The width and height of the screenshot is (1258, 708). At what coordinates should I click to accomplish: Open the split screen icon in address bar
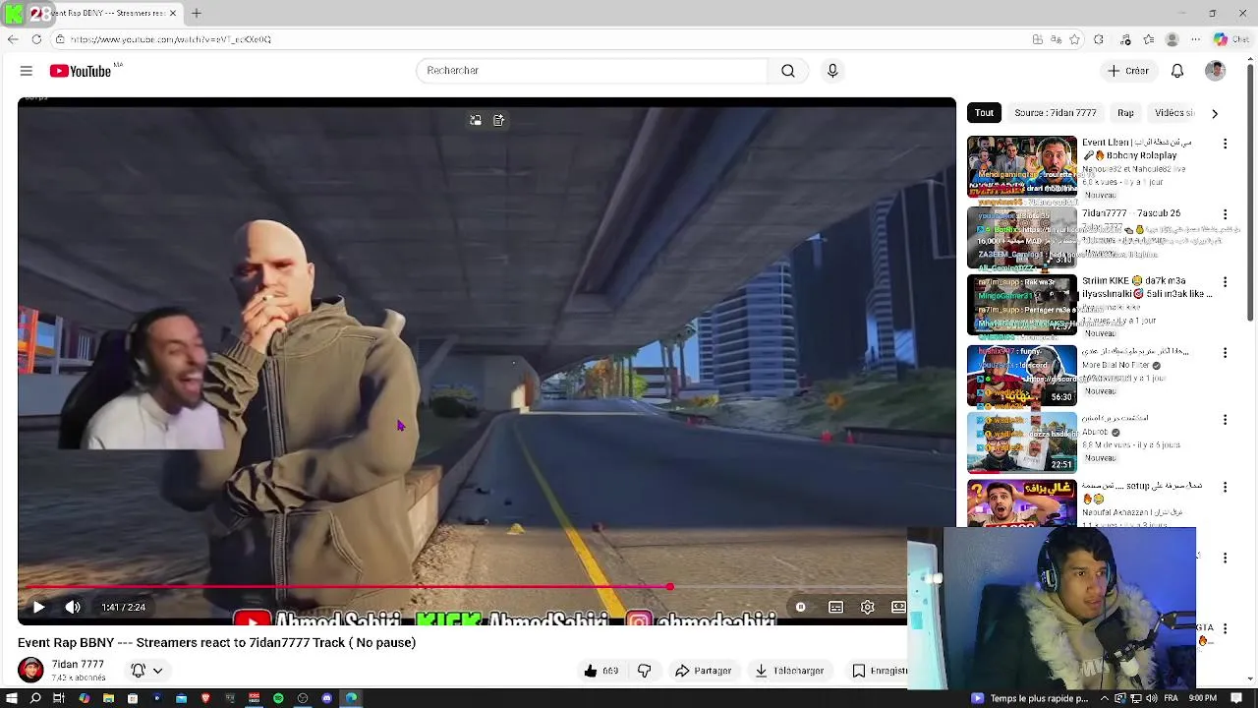[x=1037, y=39]
